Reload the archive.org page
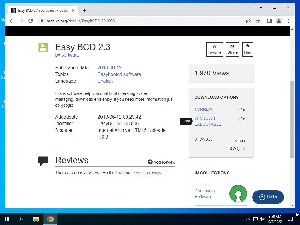Viewport: 300px width, 225px height. [x=30, y=21]
